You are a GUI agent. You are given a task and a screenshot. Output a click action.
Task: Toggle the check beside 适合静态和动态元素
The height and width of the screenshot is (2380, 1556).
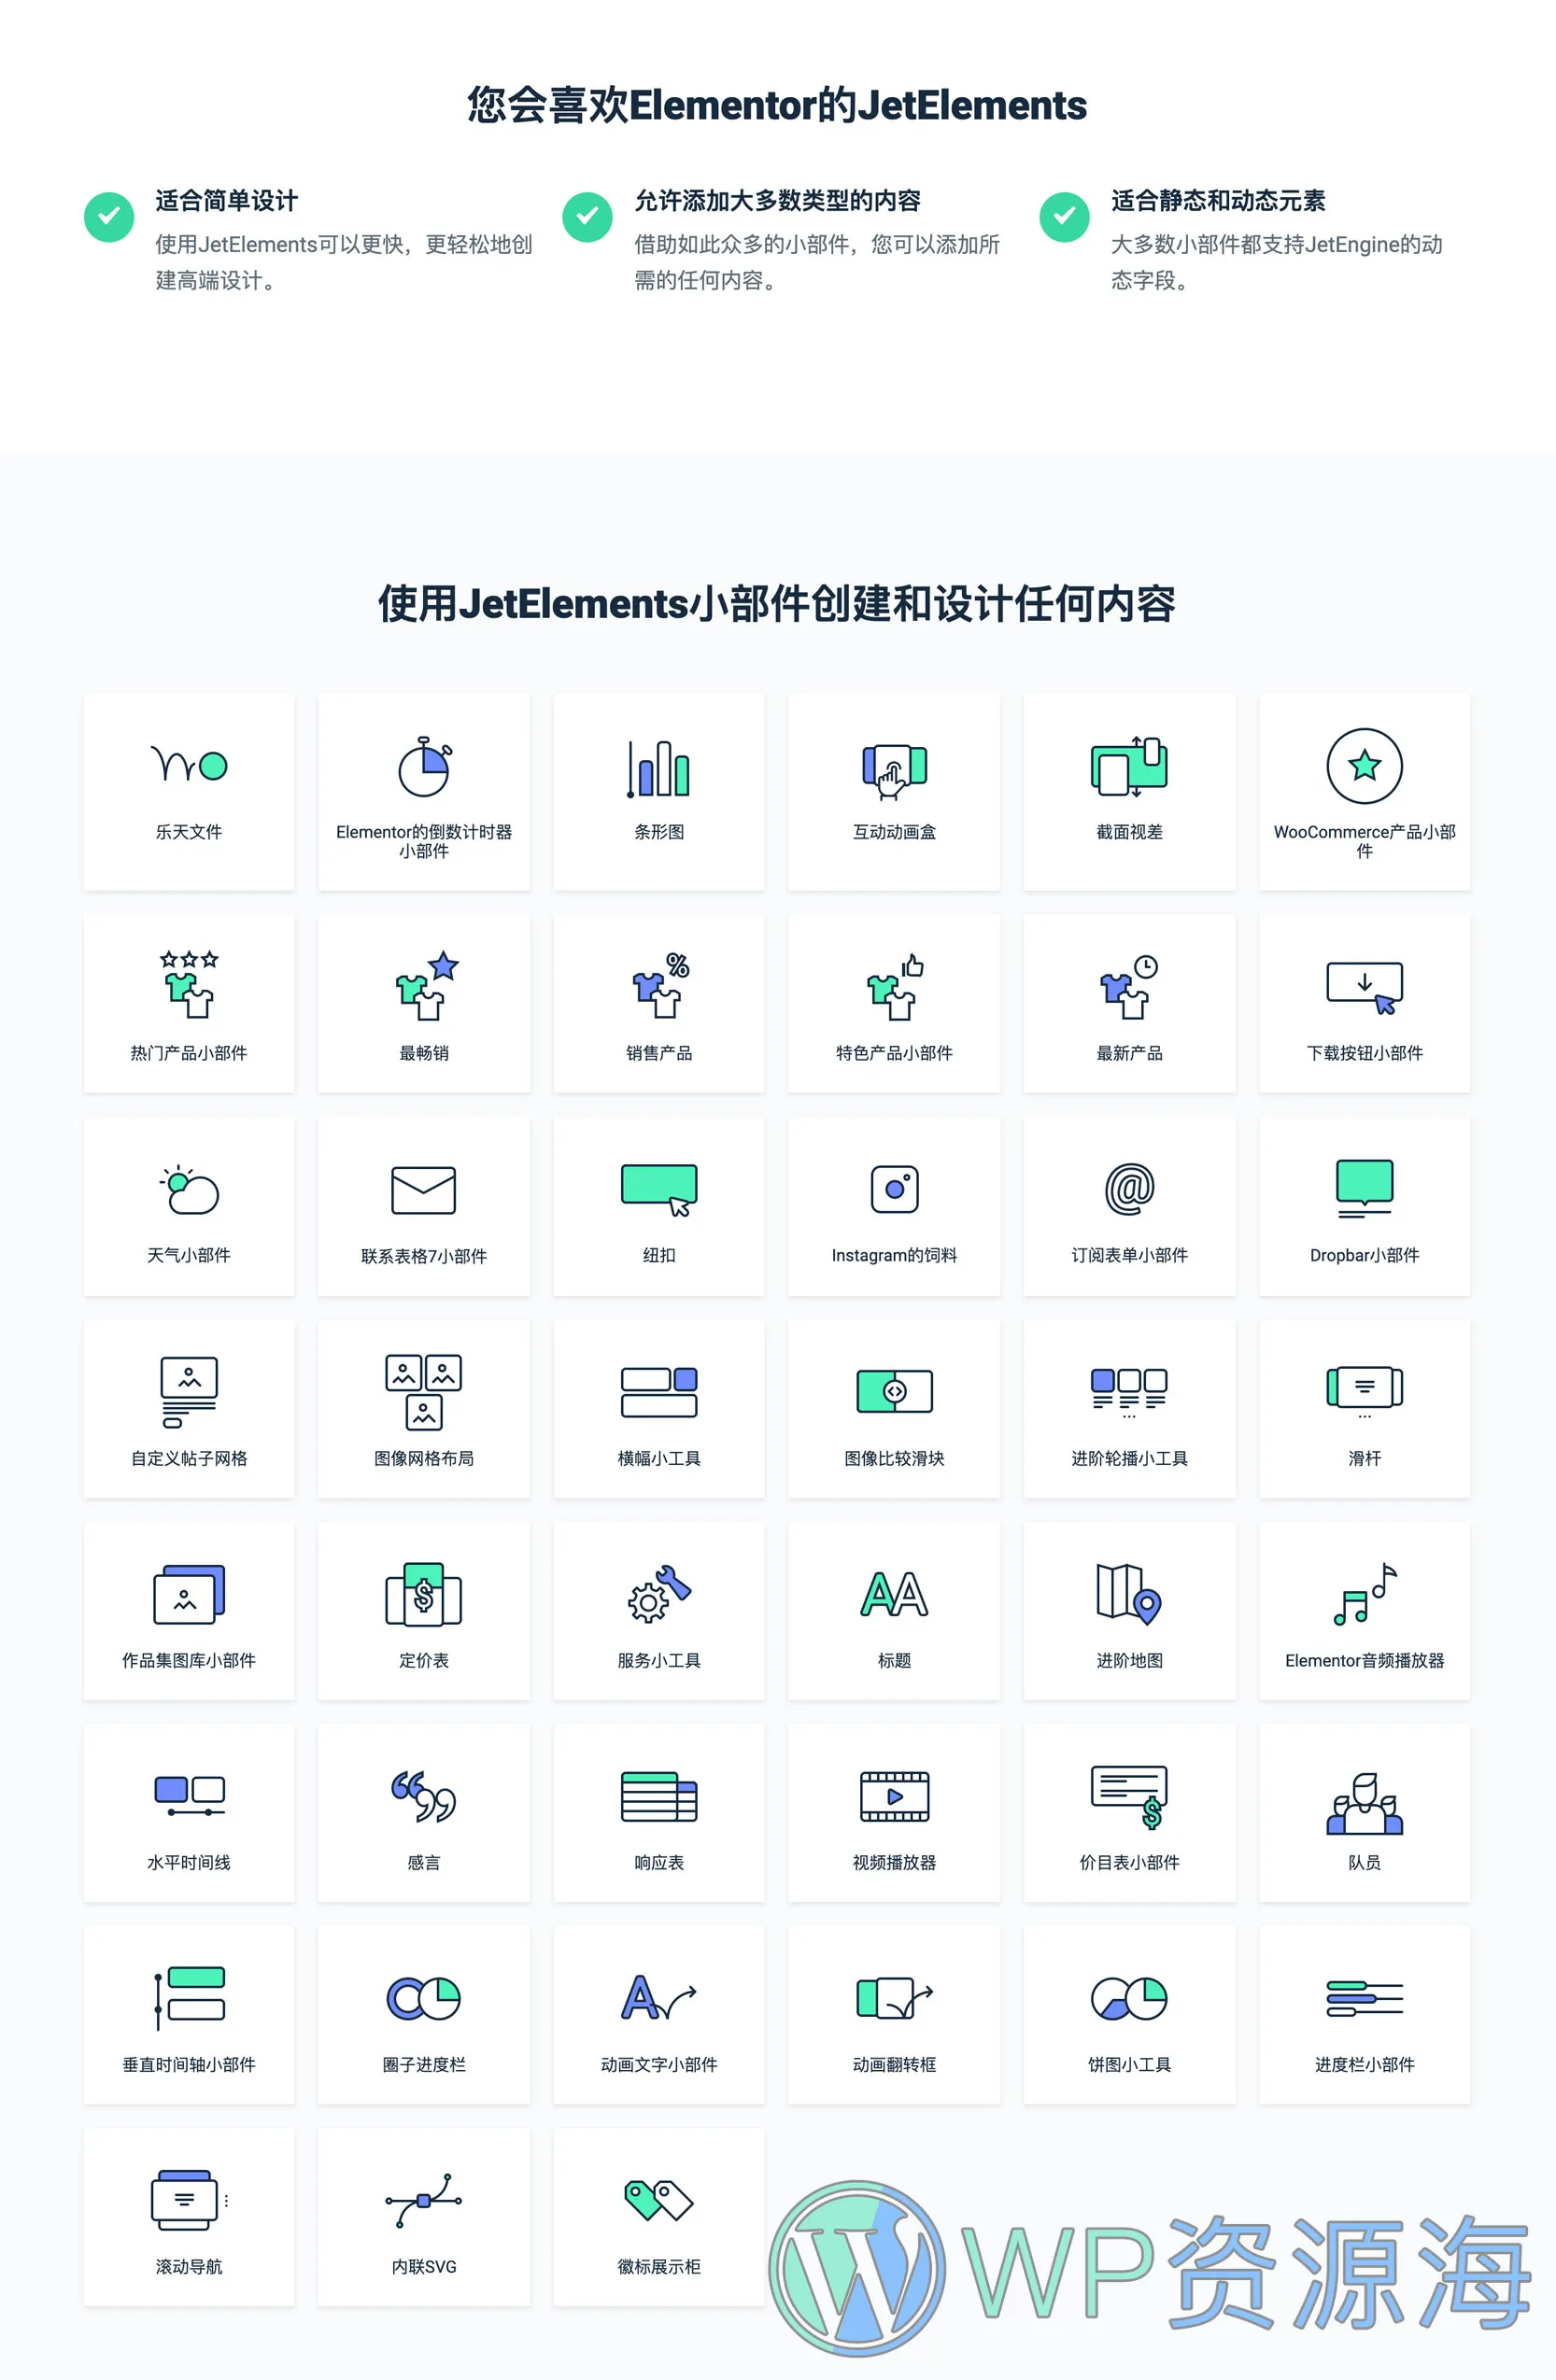(x=1064, y=216)
